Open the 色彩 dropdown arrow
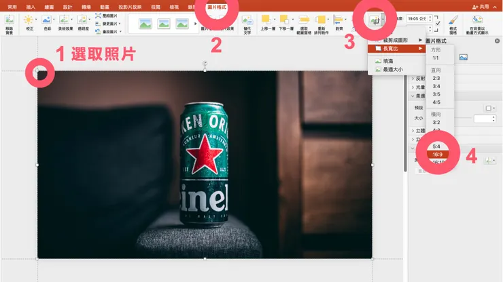The height and width of the screenshot is (282, 503). tap(54, 20)
